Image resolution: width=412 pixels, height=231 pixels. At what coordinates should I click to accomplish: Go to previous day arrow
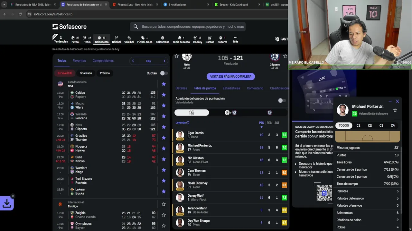coord(133,61)
